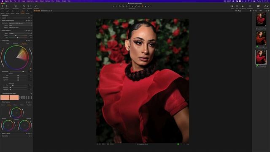Click the Highlight color balance wheel

click(24, 125)
